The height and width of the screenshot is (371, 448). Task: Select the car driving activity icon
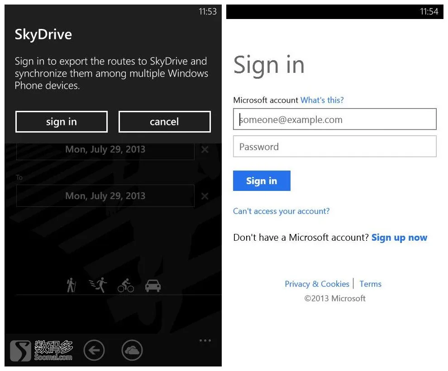[153, 285]
